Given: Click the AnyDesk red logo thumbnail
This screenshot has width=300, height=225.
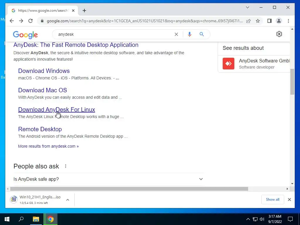Looking at the screenshot, I should [x=229, y=64].
